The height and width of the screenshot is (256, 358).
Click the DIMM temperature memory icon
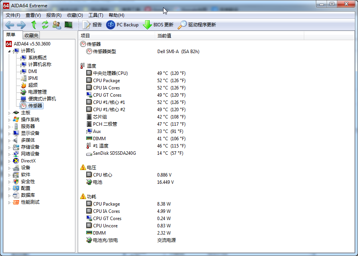89,138
